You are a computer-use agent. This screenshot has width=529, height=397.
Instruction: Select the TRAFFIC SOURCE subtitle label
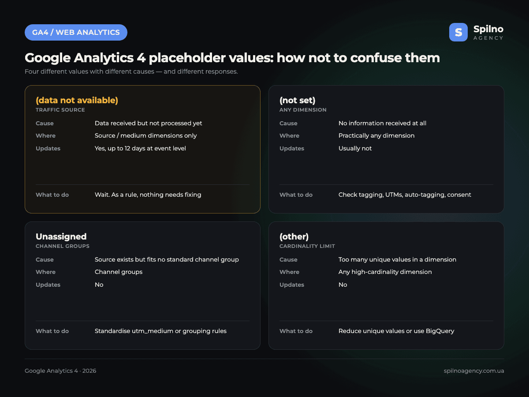(60, 110)
